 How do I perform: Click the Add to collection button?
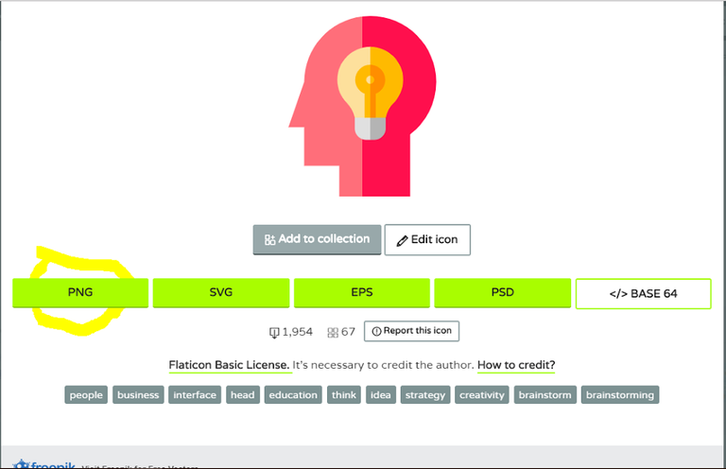(317, 239)
